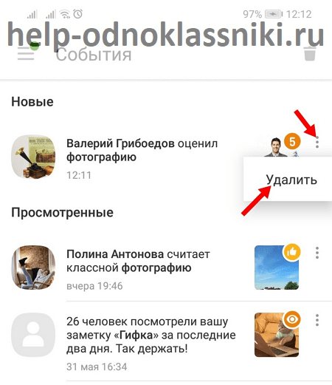Tap the alarm clock status bar icon
332x385 pixels.
[78, 14]
